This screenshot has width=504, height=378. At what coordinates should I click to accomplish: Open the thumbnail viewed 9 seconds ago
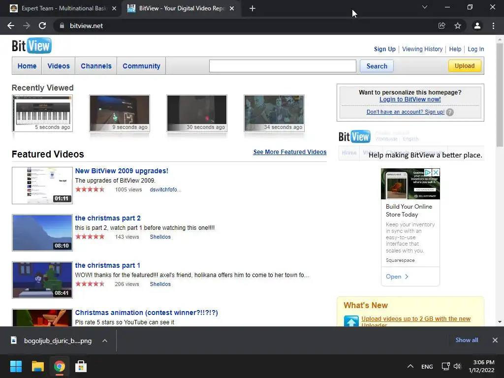pos(120,113)
